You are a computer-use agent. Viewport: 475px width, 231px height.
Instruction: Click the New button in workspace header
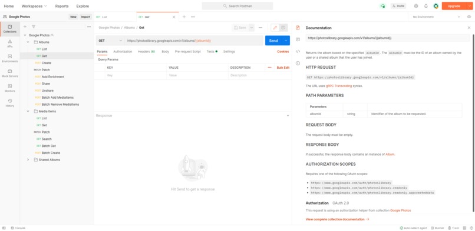tap(73, 17)
